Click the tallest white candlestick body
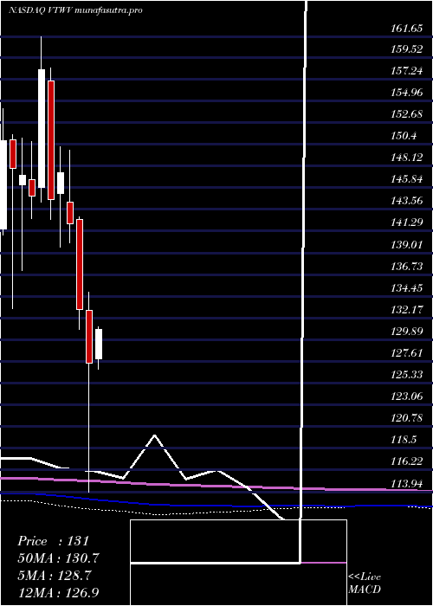 [42, 129]
